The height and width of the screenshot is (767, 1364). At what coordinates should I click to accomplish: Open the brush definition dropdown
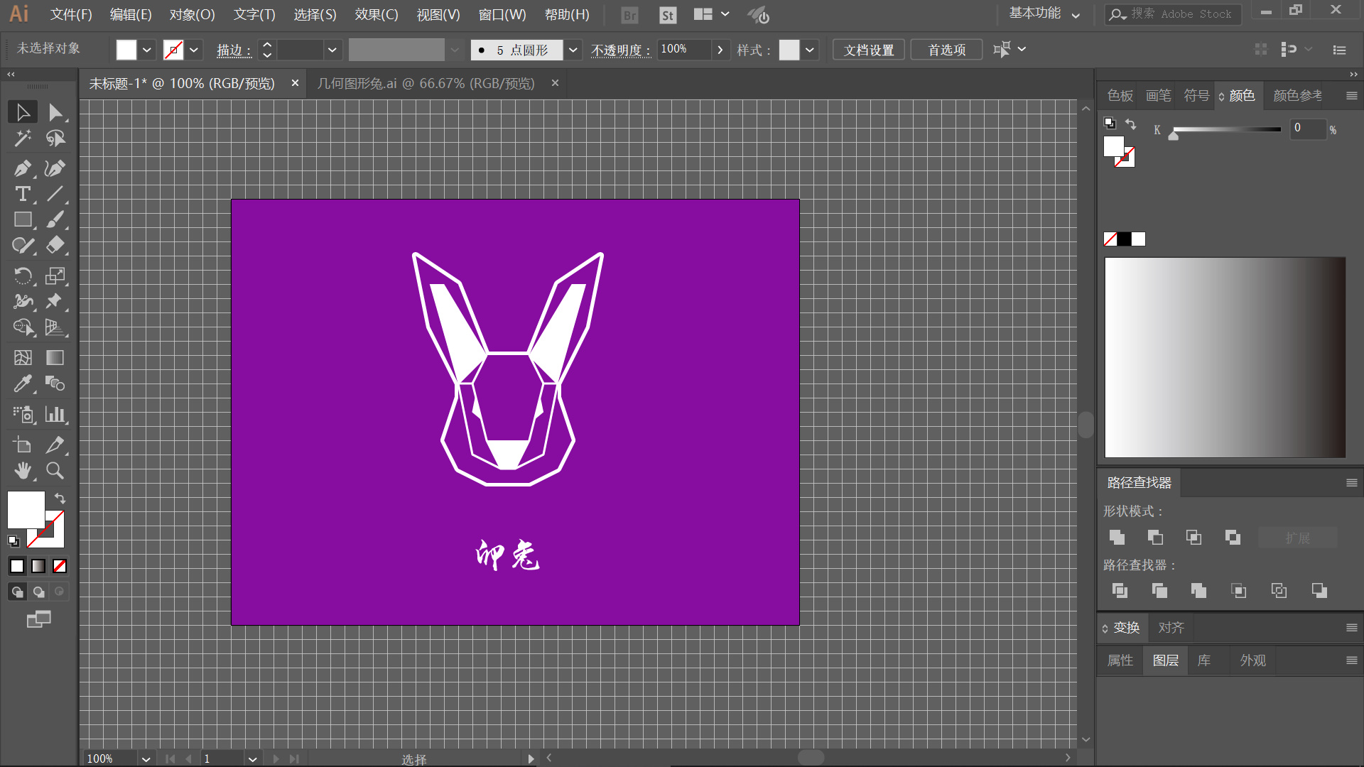tap(573, 50)
